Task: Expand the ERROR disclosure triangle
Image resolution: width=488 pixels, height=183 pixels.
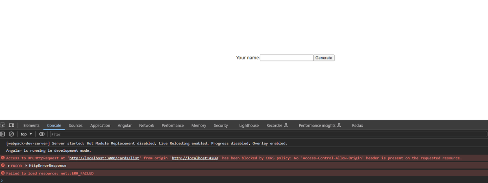Action: tap(9, 166)
